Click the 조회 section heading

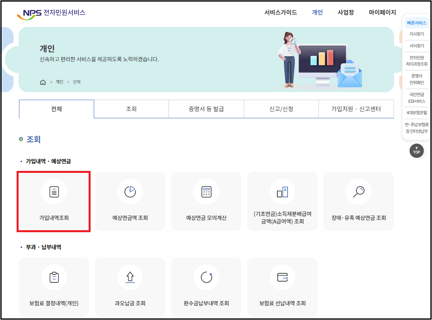[x=33, y=139]
